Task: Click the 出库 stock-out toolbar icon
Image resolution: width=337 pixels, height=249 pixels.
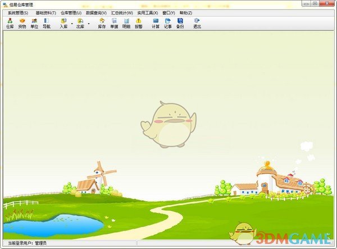Action: 80,24
